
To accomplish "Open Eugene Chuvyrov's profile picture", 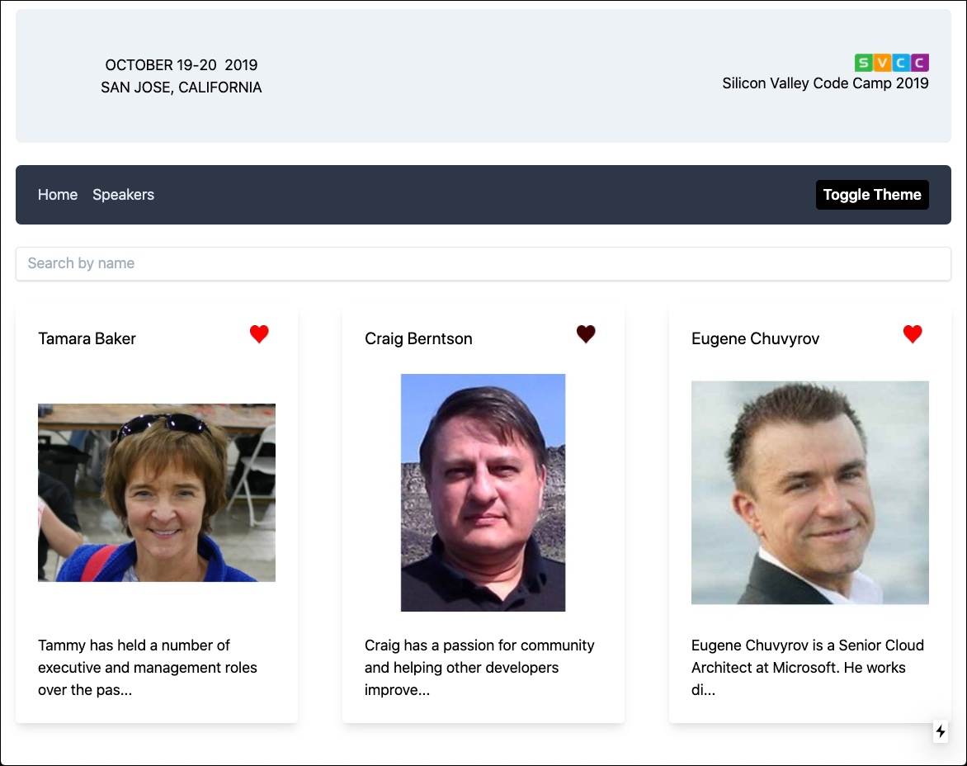I will click(809, 493).
